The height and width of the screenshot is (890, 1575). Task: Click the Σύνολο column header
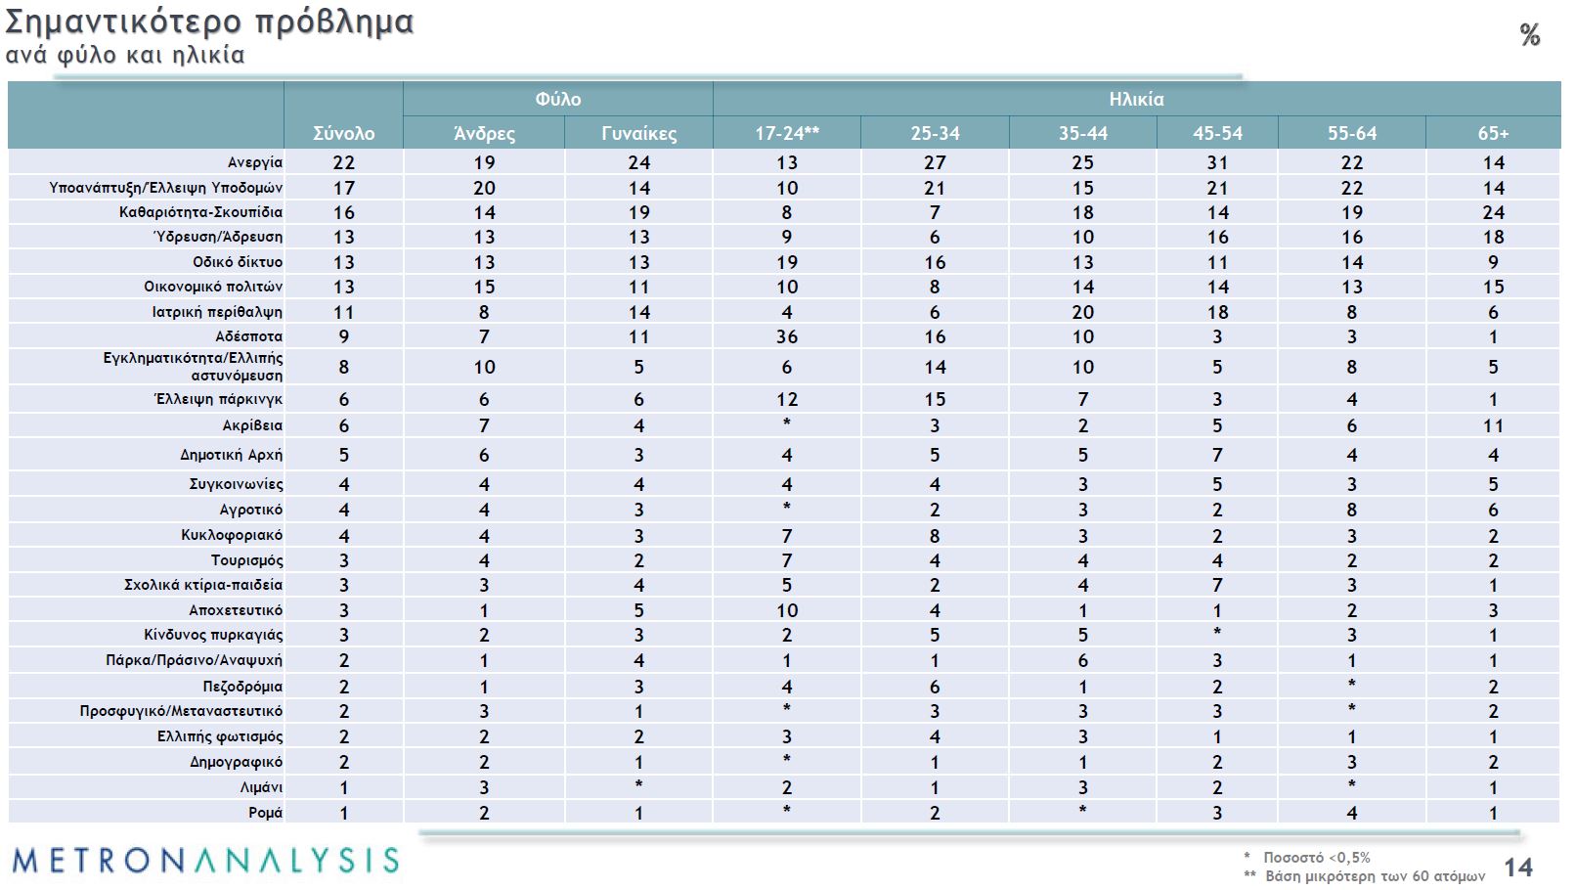(343, 133)
